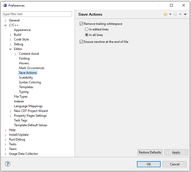Expand the Content Assist node
The width and height of the screenshot is (191, 172).
pyautogui.click(x=16, y=54)
